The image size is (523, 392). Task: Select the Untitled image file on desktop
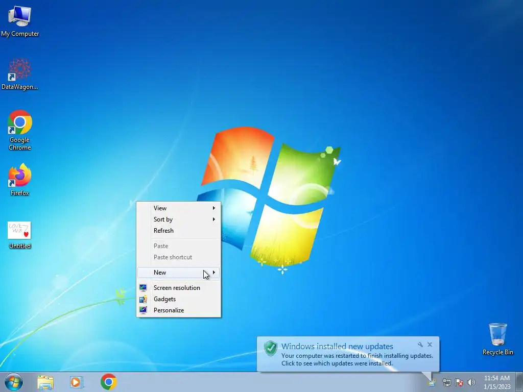point(20,235)
